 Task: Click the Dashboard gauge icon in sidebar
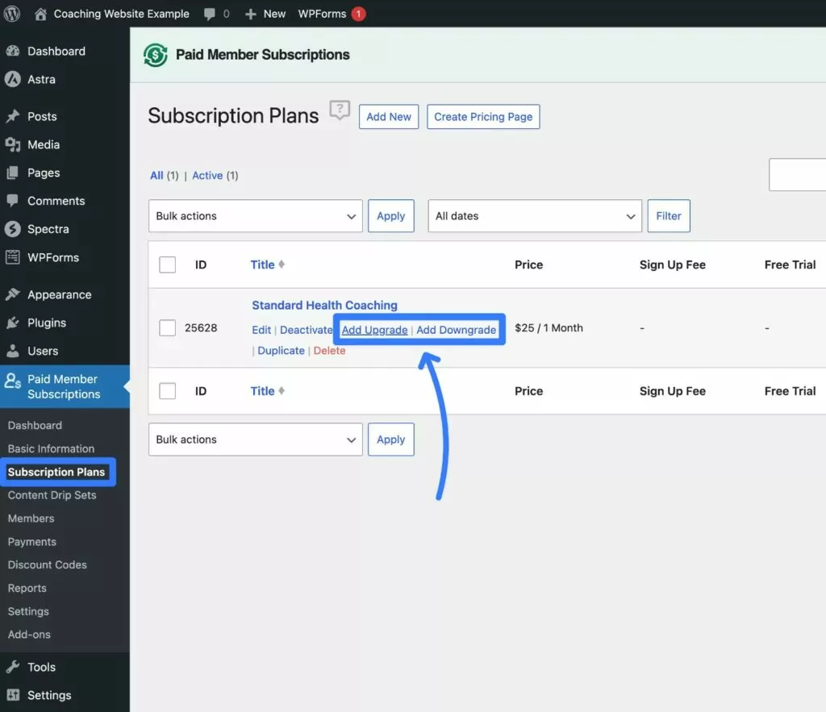coord(13,51)
